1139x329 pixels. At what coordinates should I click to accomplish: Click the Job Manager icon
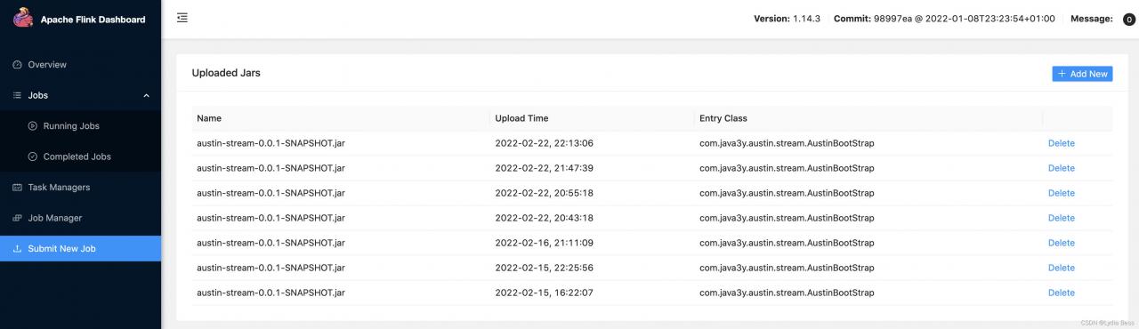pyautogui.click(x=18, y=218)
